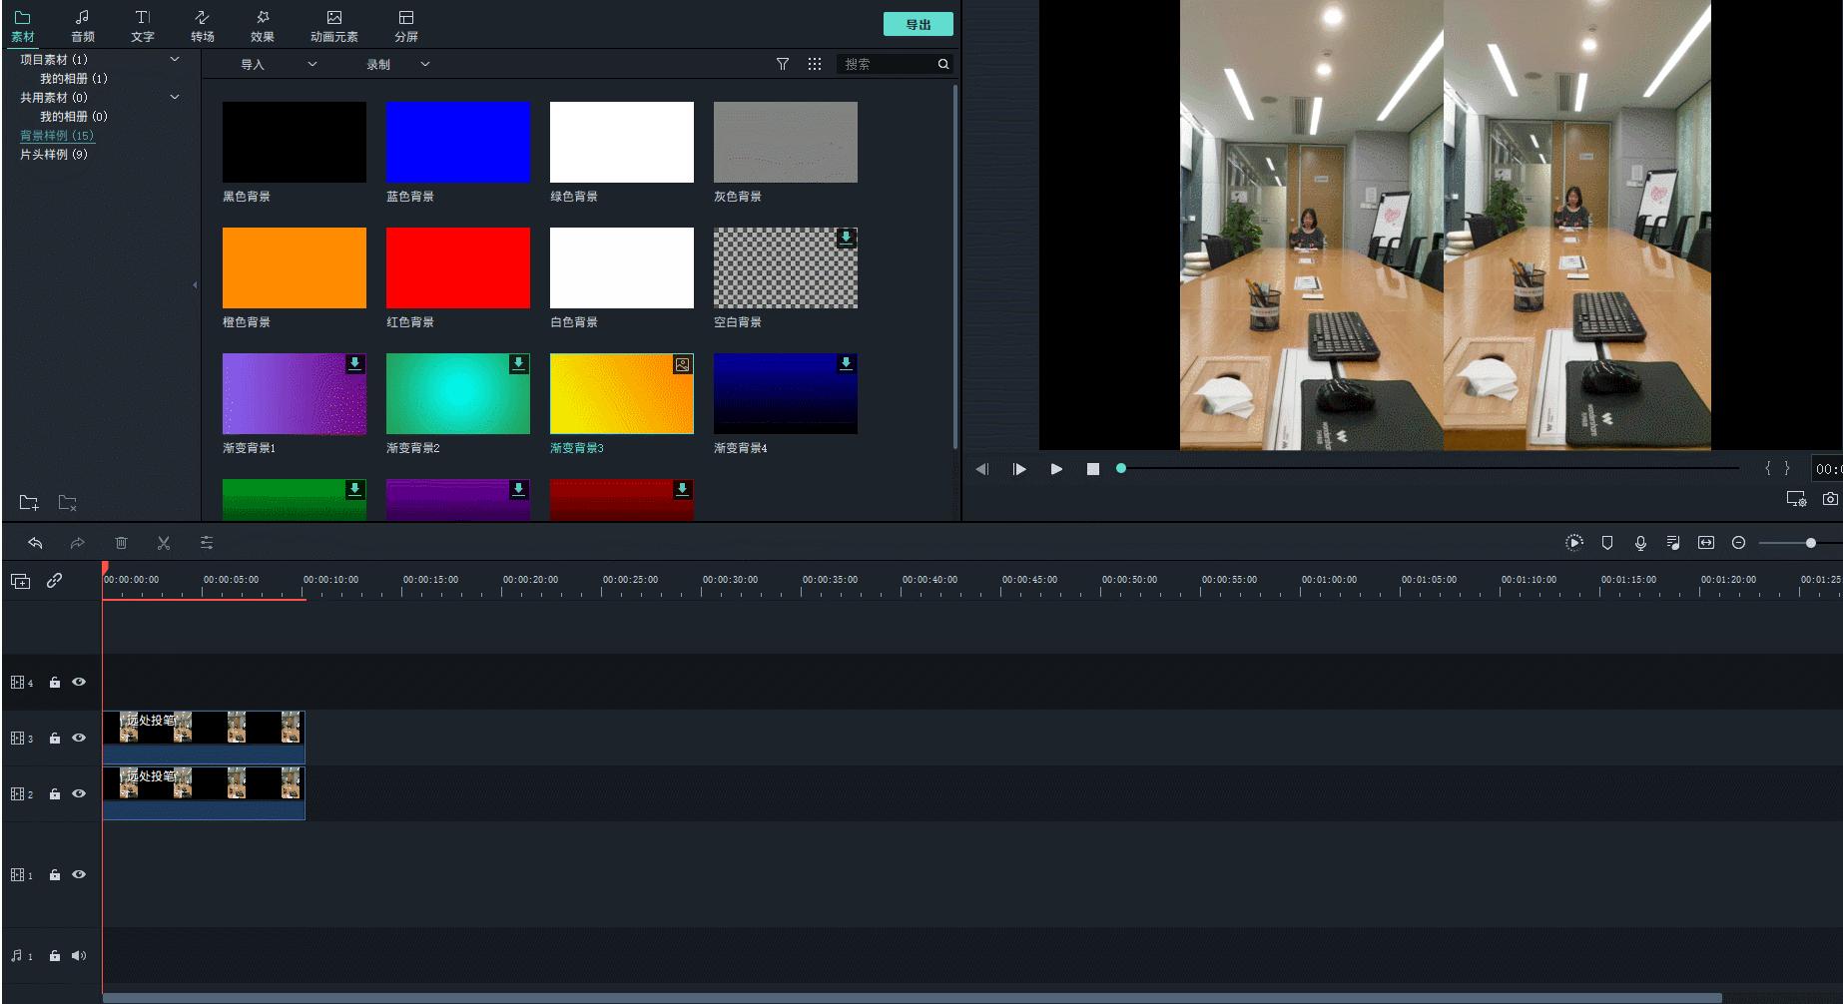Switch to grid view icon
Screen dimensions: 1843x1004
815,64
